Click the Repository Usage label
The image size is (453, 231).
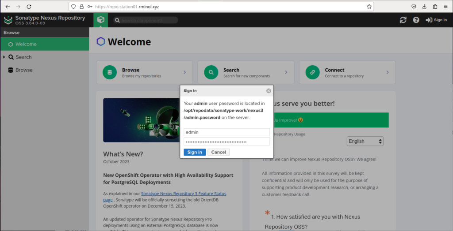[289, 134]
